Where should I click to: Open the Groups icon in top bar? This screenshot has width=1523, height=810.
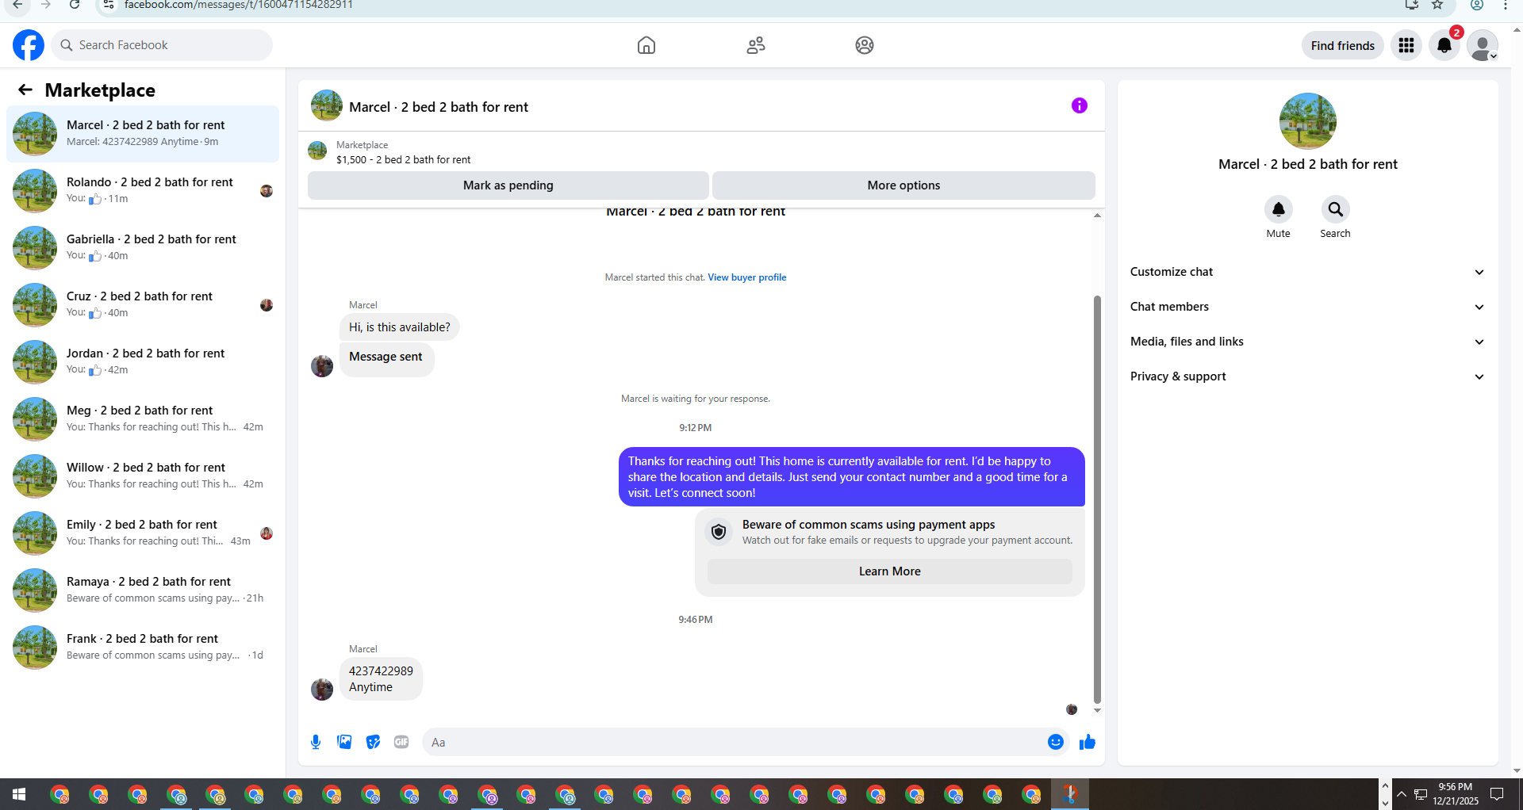[x=865, y=45]
